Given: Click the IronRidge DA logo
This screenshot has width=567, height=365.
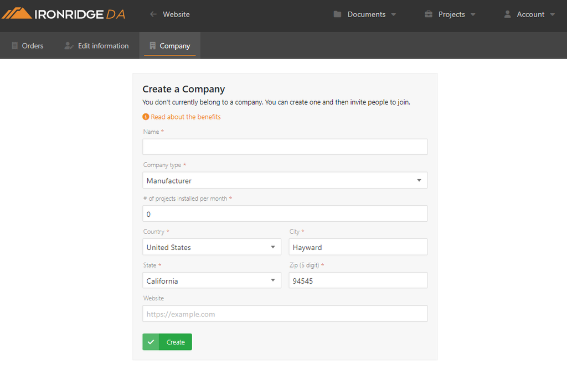Looking at the screenshot, I should [x=63, y=14].
